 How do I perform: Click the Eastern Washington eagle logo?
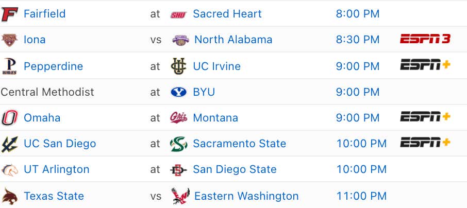pos(181,196)
